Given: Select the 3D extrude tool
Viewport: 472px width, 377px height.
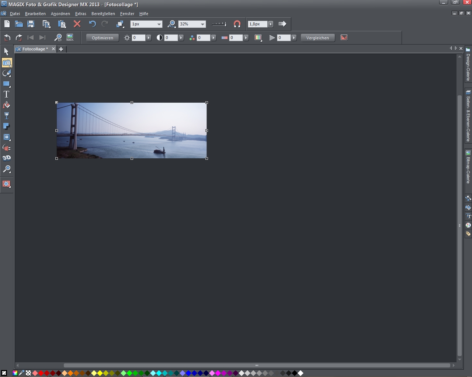Looking at the screenshot, I should tap(6, 158).
